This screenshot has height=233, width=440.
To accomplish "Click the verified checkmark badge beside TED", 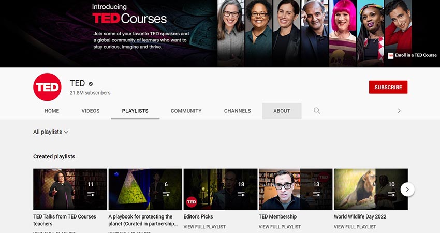I will tap(91, 84).
